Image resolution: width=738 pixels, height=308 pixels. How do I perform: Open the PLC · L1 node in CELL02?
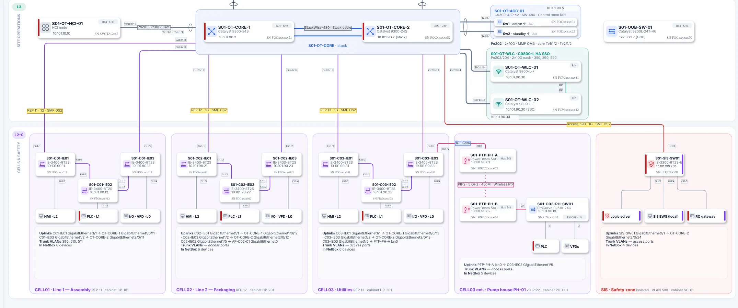(x=239, y=216)
